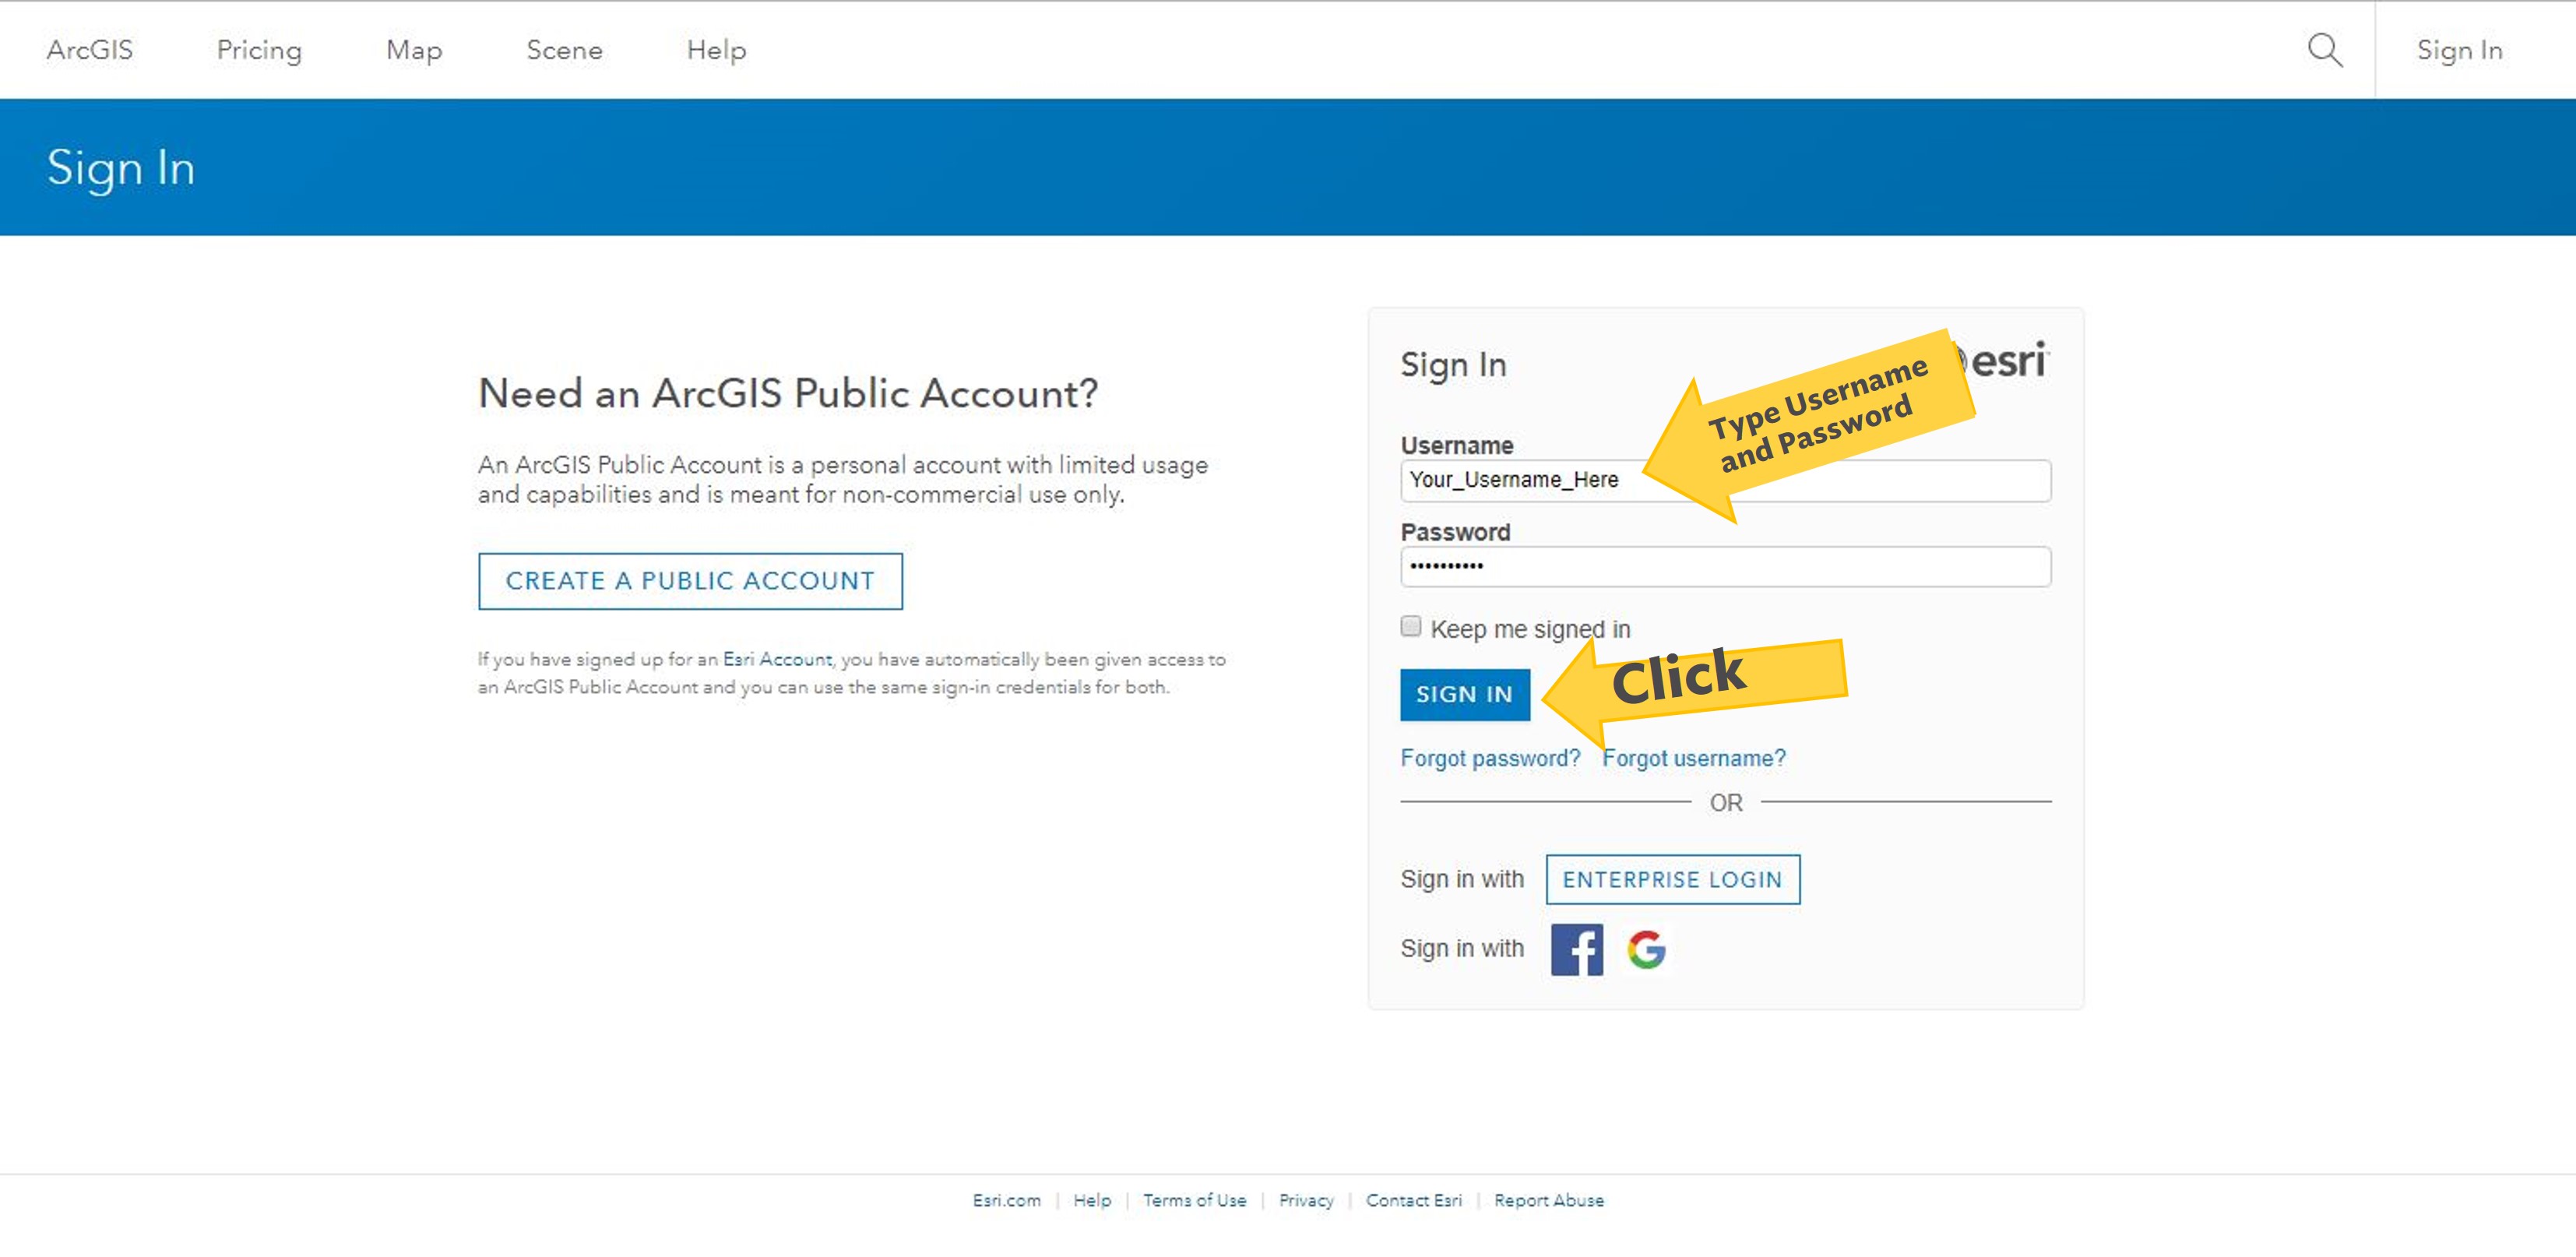Open Terms of Use footer link

[1194, 1200]
